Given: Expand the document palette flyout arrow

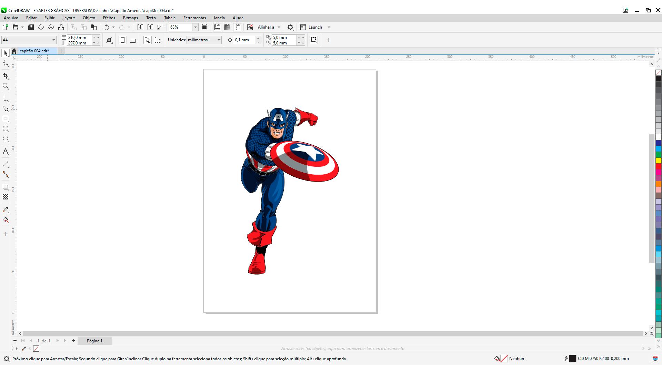Looking at the screenshot, I should 17,349.
